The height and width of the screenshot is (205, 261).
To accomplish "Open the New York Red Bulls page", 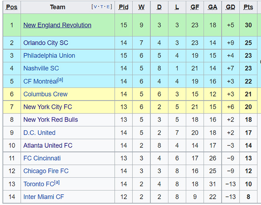I will point(51,120).
